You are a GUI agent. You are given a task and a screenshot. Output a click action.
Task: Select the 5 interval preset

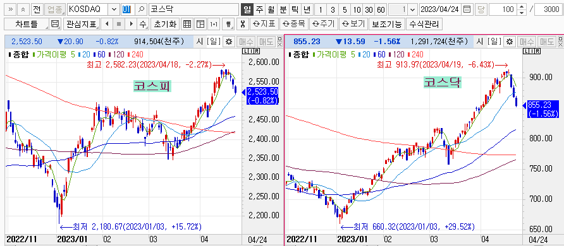(x=345, y=9)
